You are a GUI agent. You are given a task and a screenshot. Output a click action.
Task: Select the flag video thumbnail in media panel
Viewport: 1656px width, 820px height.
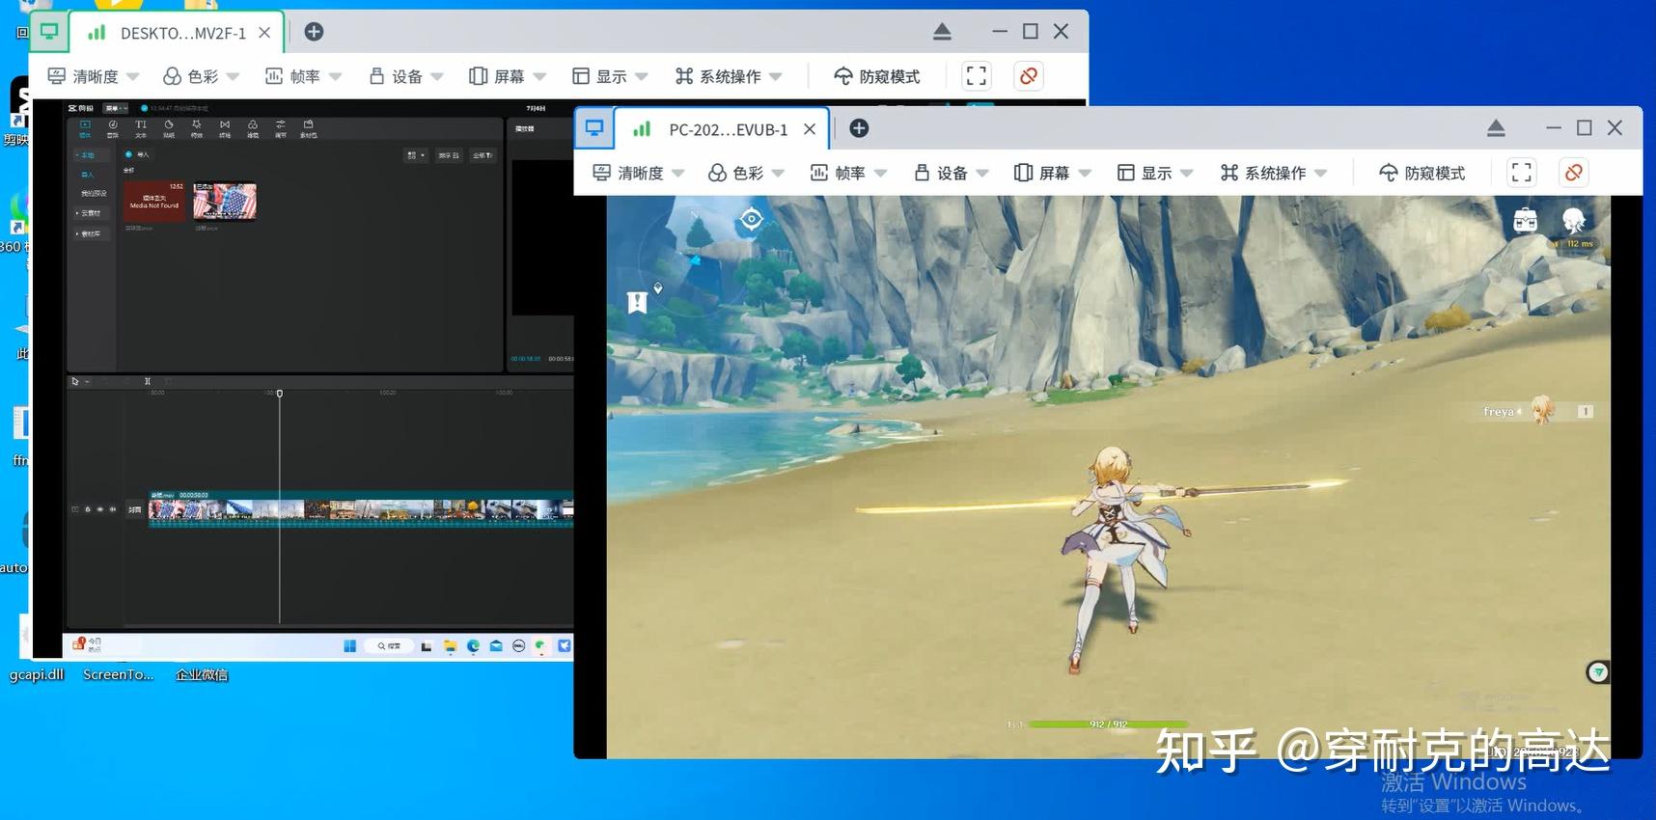pyautogui.click(x=225, y=201)
